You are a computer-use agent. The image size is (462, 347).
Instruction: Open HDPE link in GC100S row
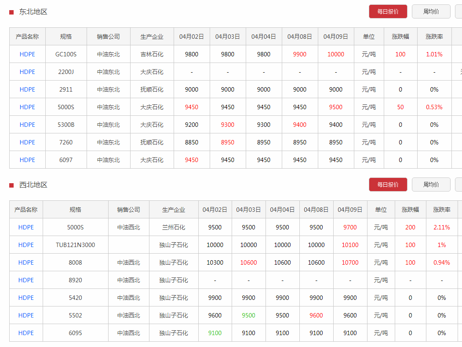tap(27, 54)
